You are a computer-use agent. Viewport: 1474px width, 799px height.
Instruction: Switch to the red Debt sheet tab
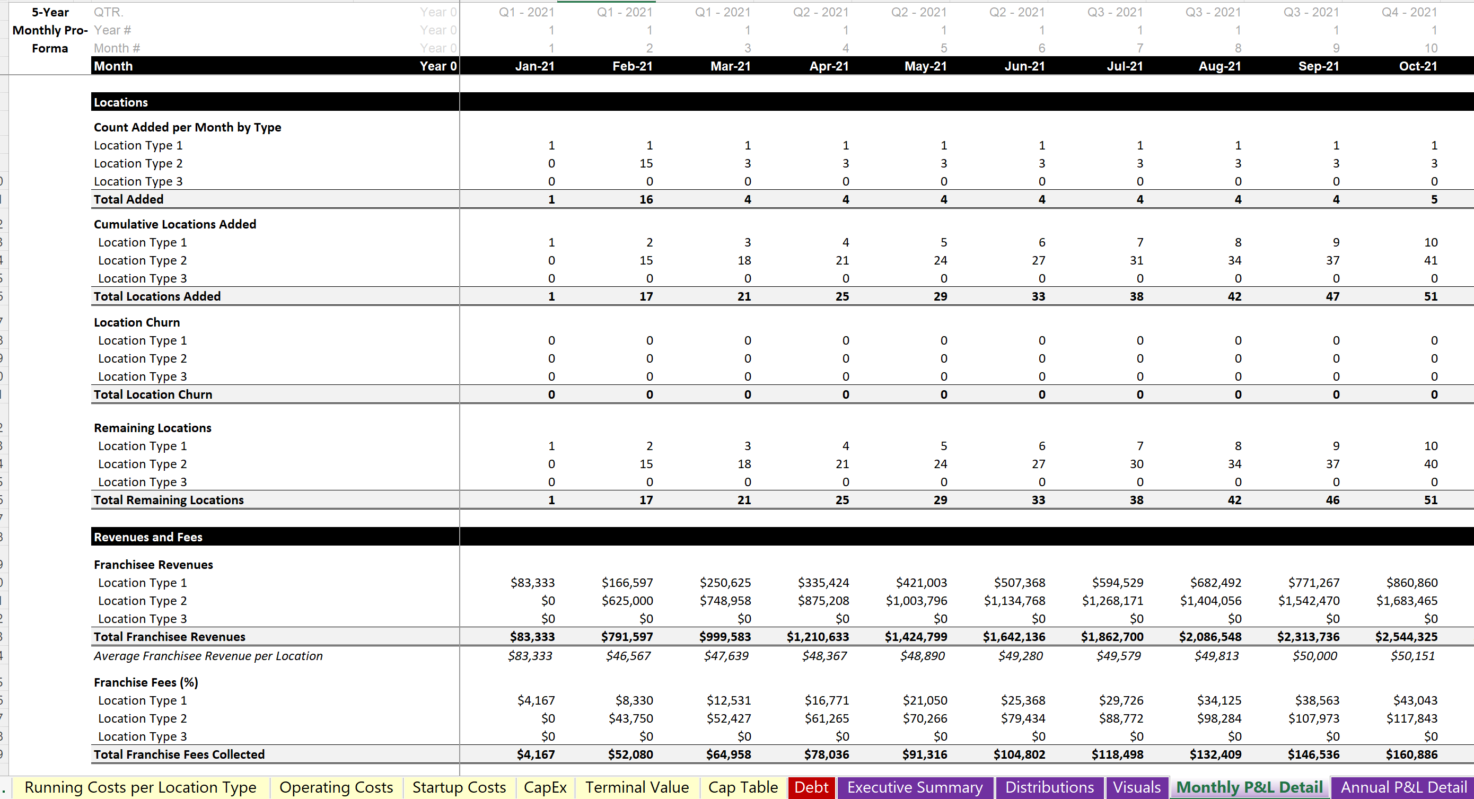811,787
